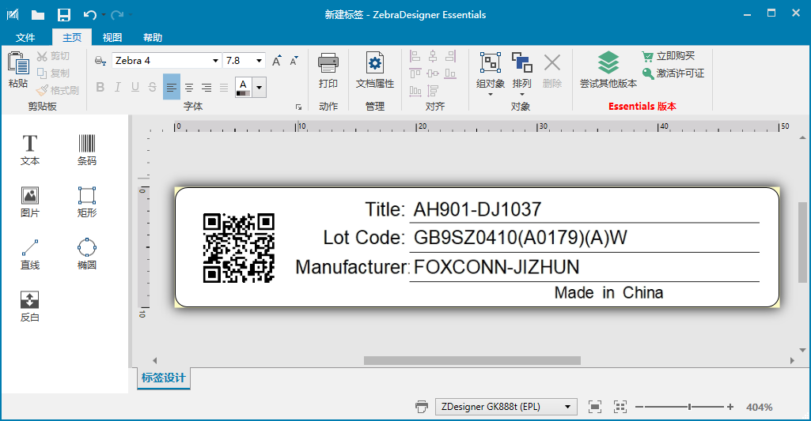Screen dimensions: 811x421
Task: Expand the Font (字体) group dialog launcher
Action: (x=298, y=107)
